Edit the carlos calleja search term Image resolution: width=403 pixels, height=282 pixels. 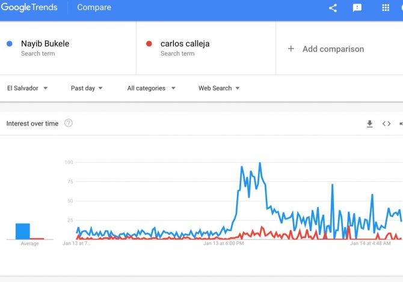tap(185, 44)
